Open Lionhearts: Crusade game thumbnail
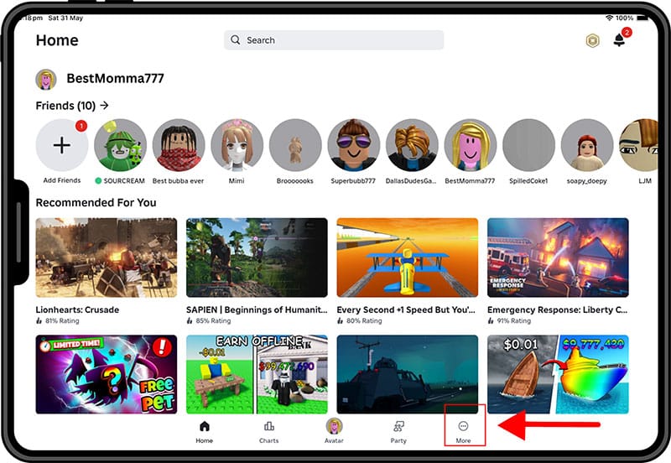The width and height of the screenshot is (671, 463). click(x=107, y=258)
